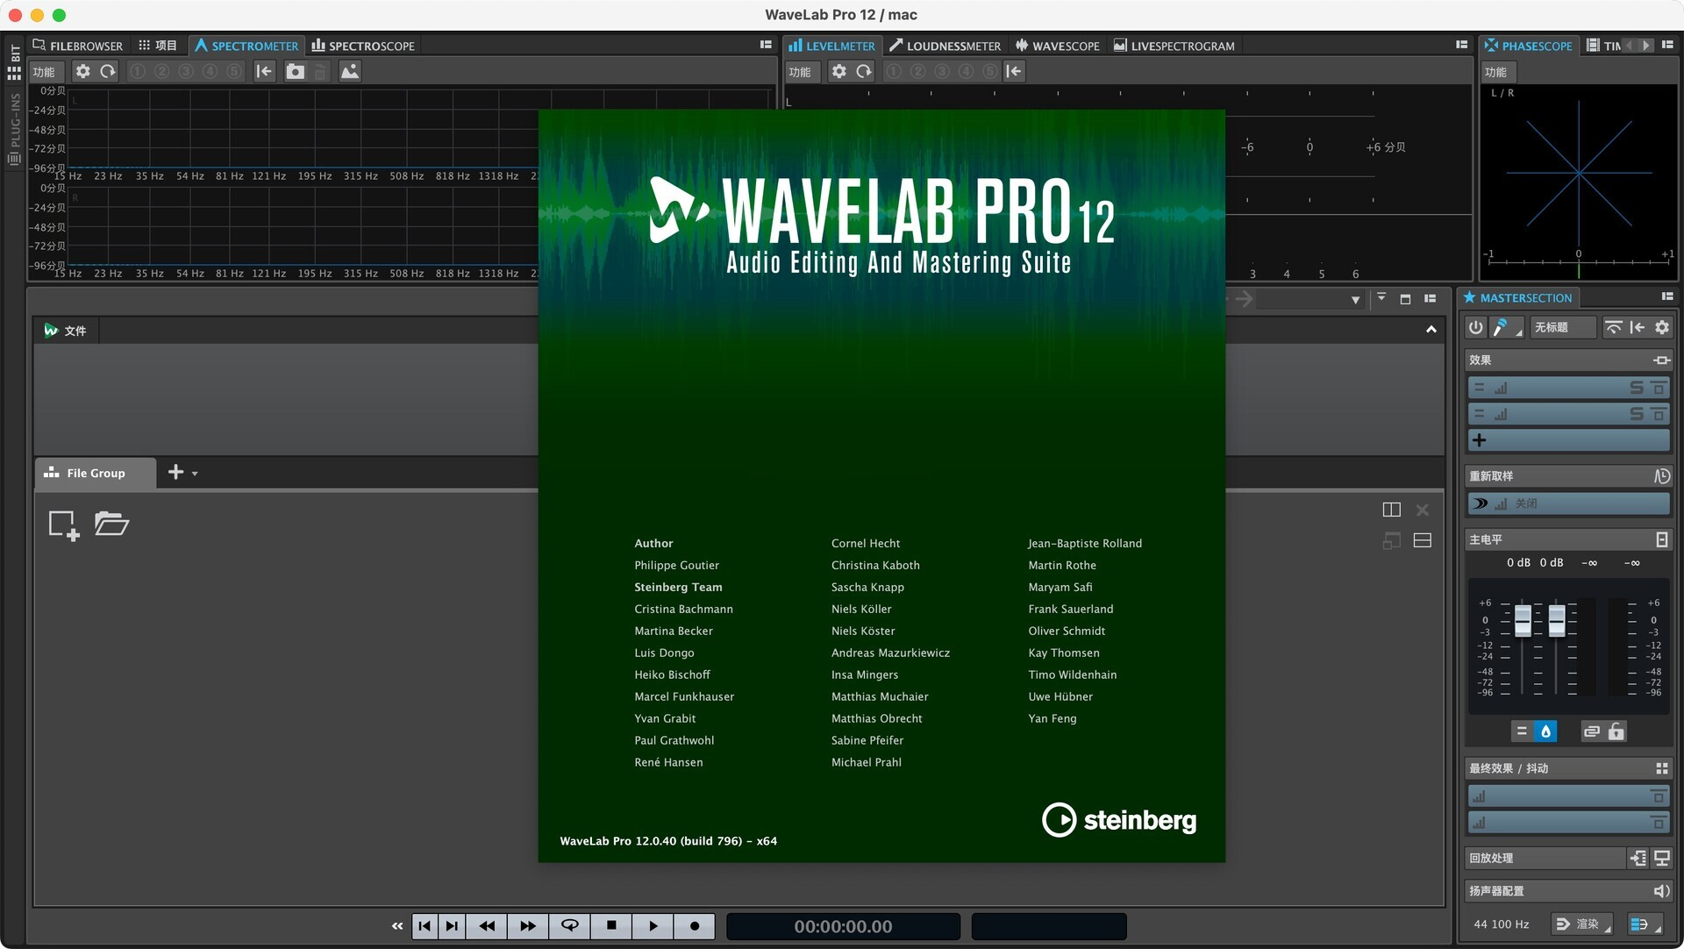Image resolution: width=1684 pixels, height=949 pixels.
Task: Click the Master Section signal path icon
Action: pyautogui.click(x=1613, y=327)
